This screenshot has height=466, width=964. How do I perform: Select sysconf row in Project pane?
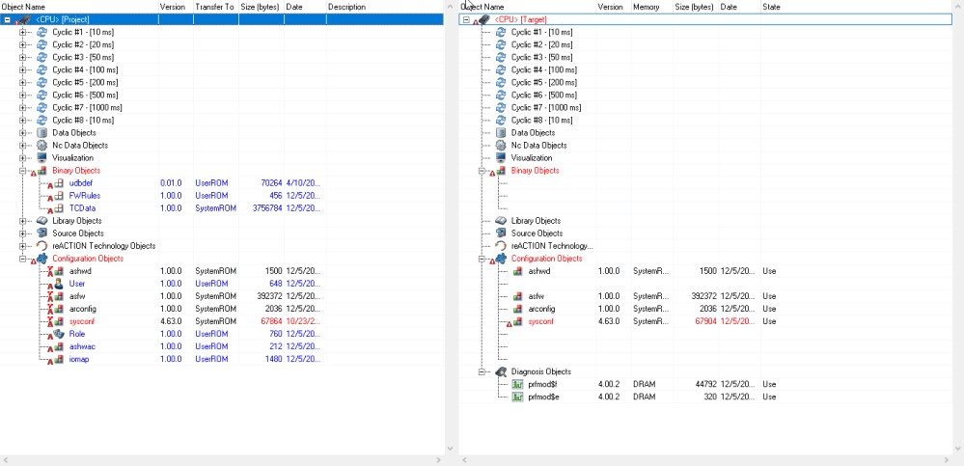point(222,321)
